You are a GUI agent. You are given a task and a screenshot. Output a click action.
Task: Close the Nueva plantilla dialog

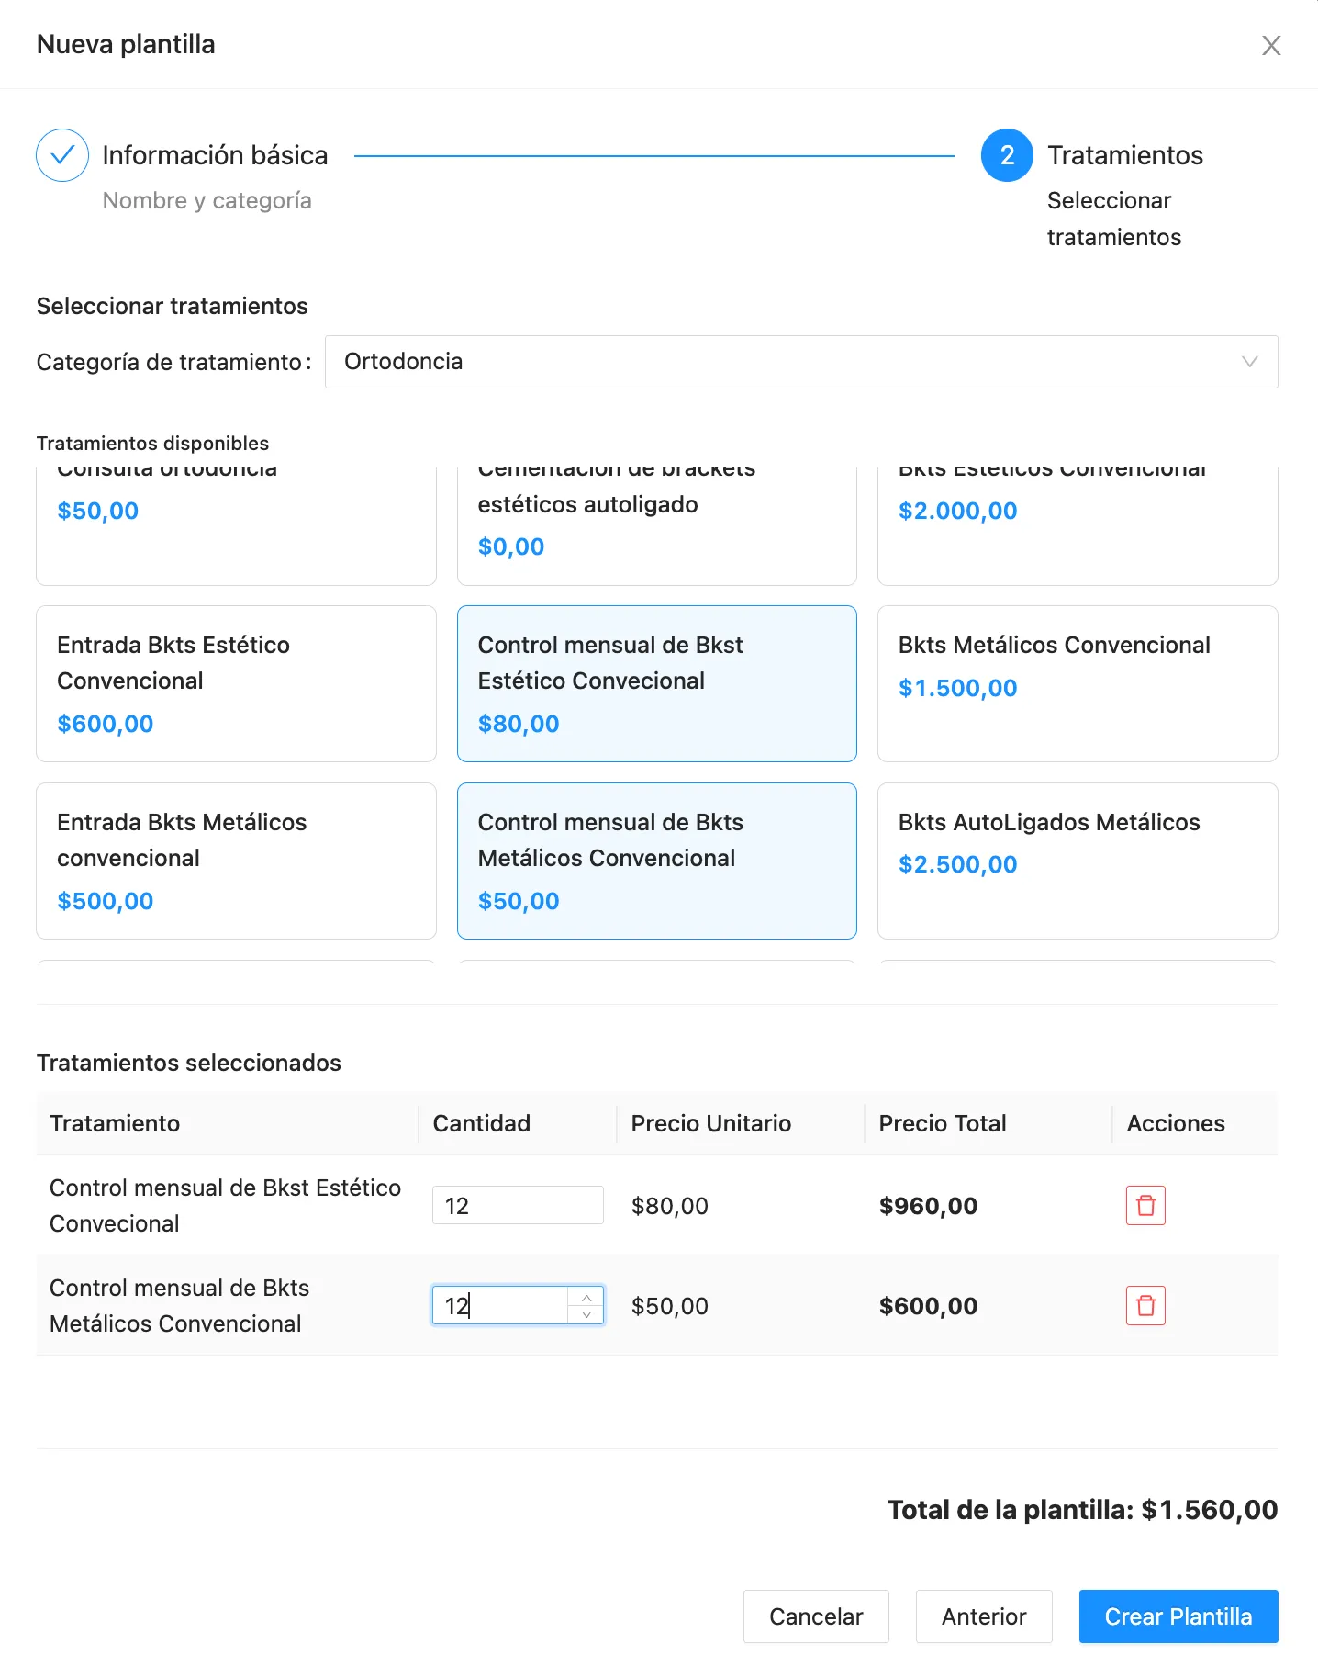point(1270,45)
